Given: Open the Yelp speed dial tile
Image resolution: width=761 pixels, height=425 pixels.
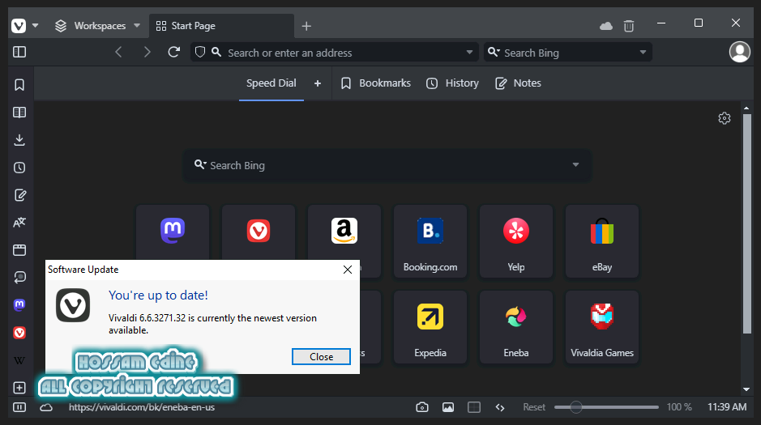Looking at the screenshot, I should [x=516, y=241].
